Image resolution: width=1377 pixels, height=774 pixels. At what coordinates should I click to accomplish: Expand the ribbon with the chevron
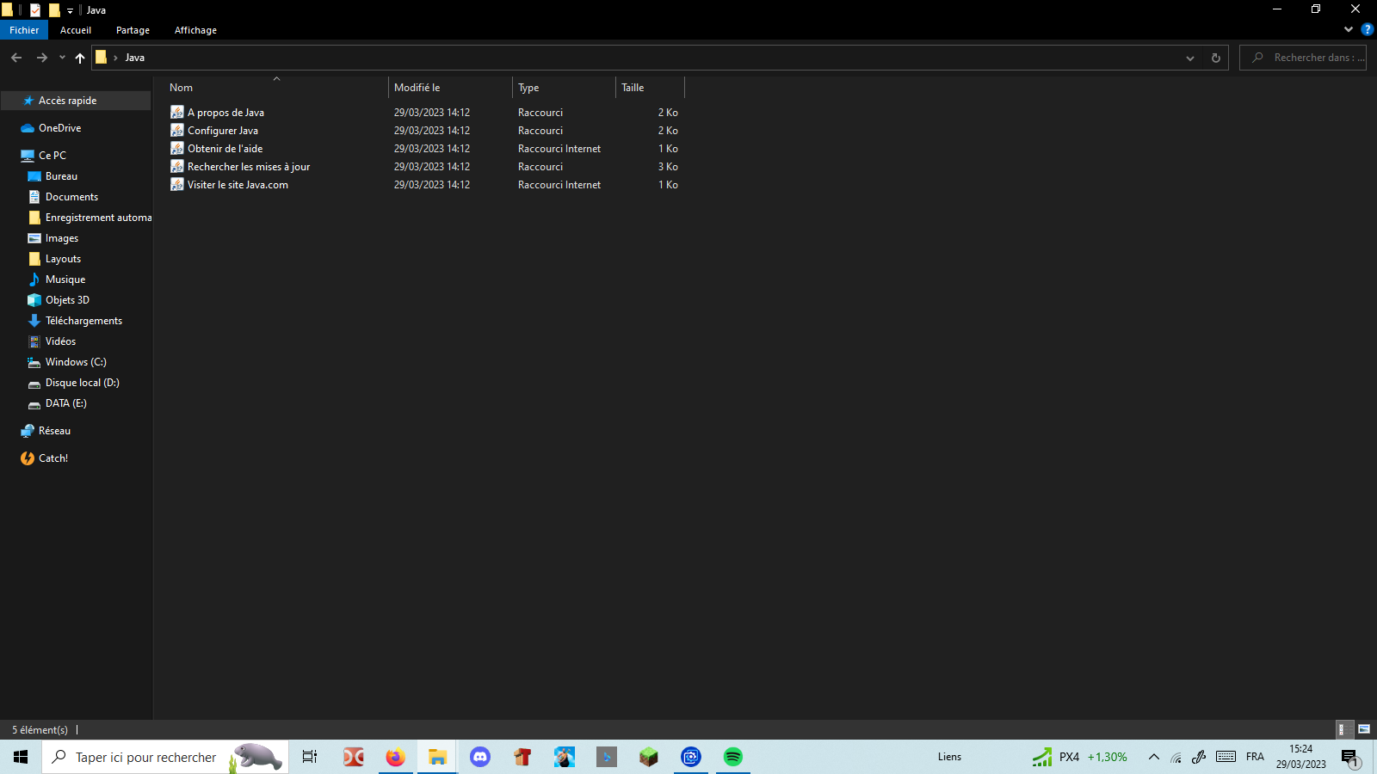coord(1349,29)
